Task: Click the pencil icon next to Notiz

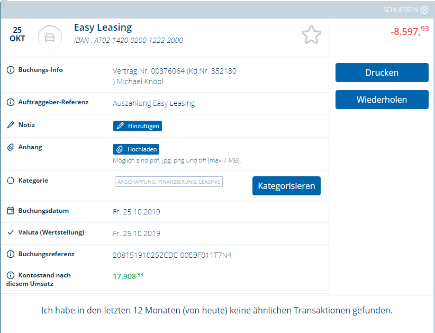Action: 11,125
